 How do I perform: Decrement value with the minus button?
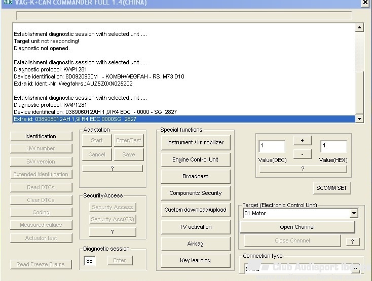302,154
